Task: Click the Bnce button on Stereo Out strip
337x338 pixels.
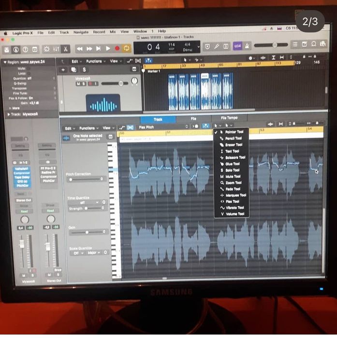Action: click(58, 270)
